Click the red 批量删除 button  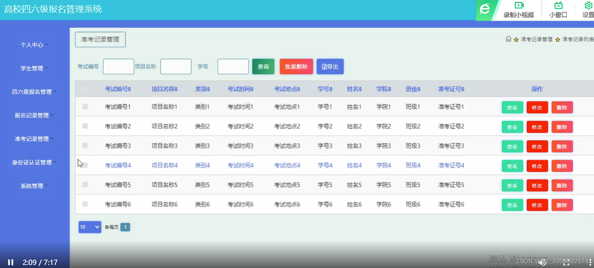coord(296,66)
